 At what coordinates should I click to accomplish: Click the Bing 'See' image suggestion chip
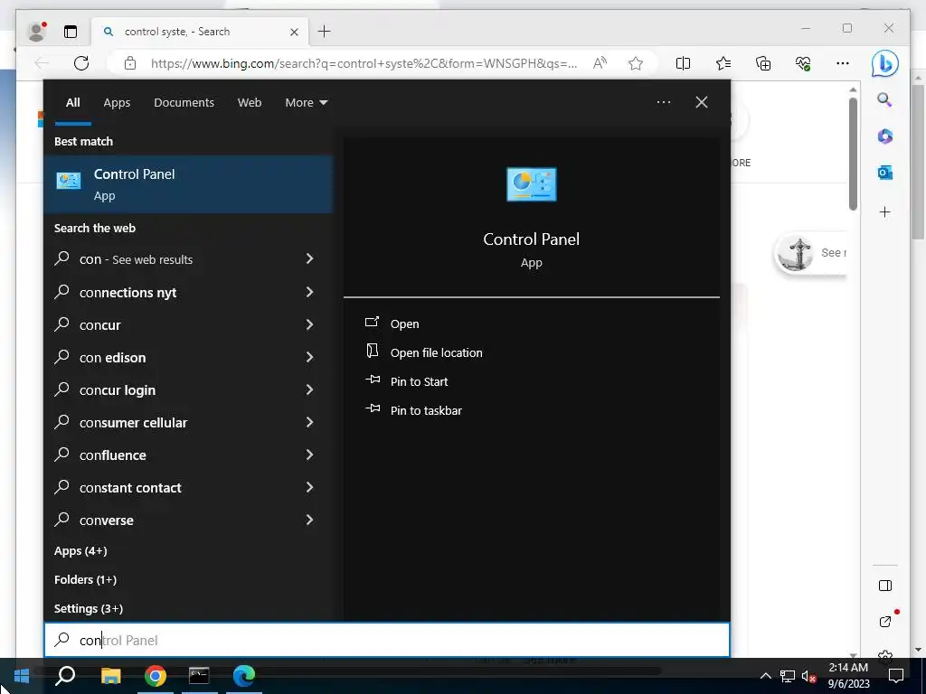pos(811,253)
